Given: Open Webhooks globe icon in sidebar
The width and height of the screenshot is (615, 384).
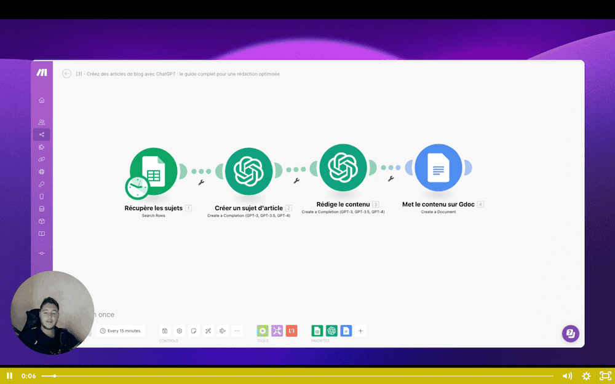Looking at the screenshot, I should coord(42,172).
